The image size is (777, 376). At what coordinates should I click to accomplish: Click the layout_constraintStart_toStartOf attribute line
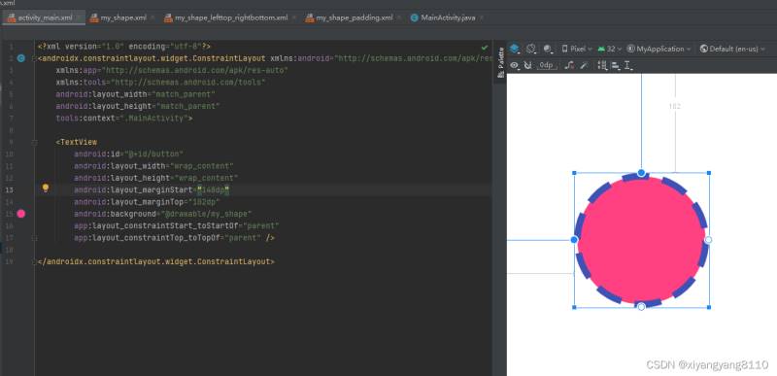[177, 226]
